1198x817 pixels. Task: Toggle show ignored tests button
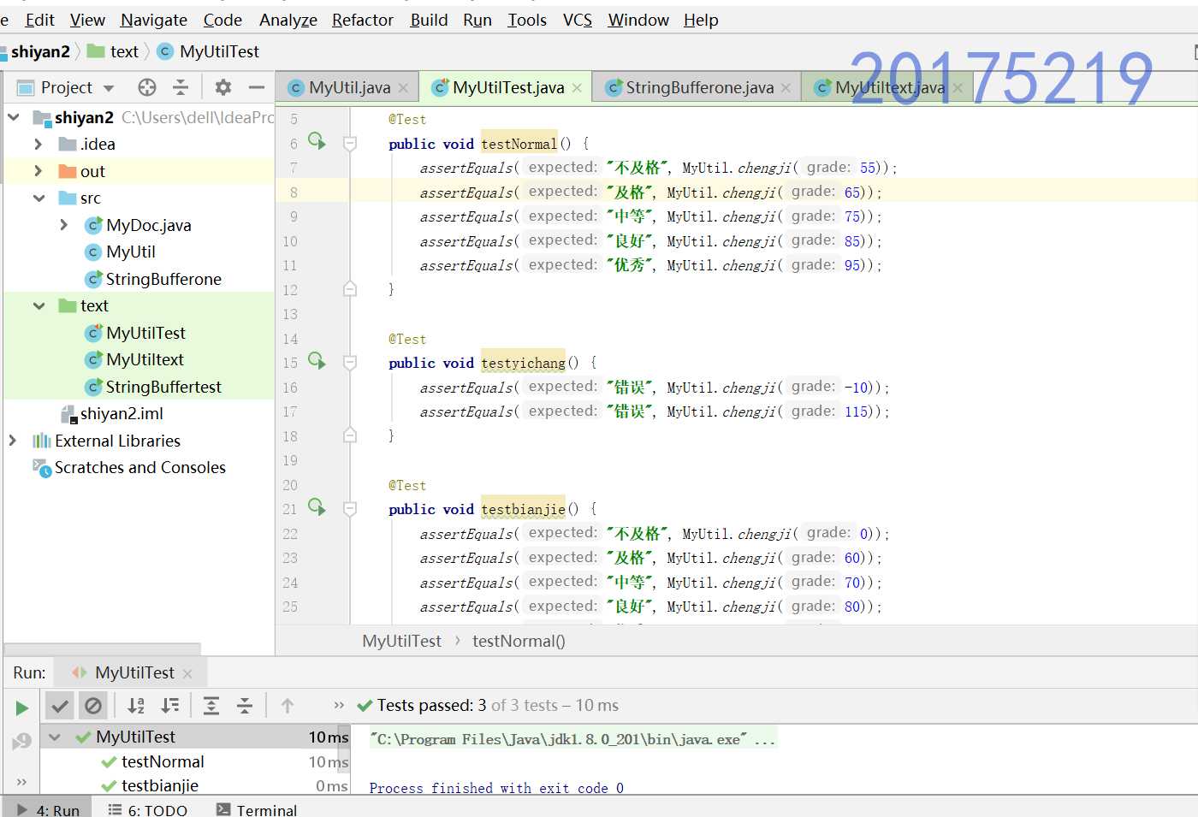click(93, 706)
